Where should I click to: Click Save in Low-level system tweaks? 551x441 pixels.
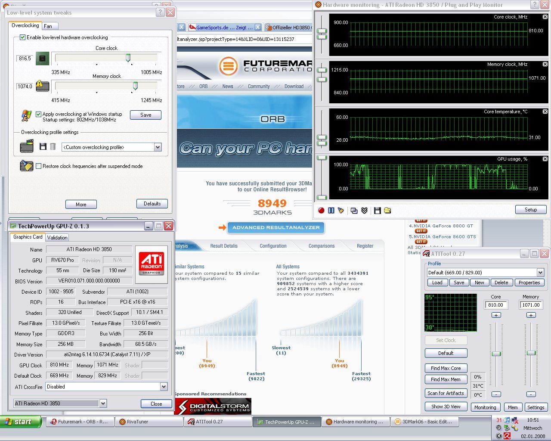pyautogui.click(x=145, y=115)
